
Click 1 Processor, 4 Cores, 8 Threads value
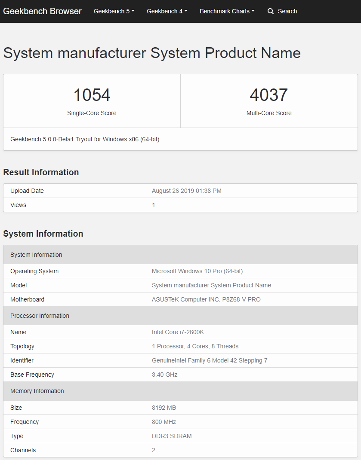pos(195,347)
